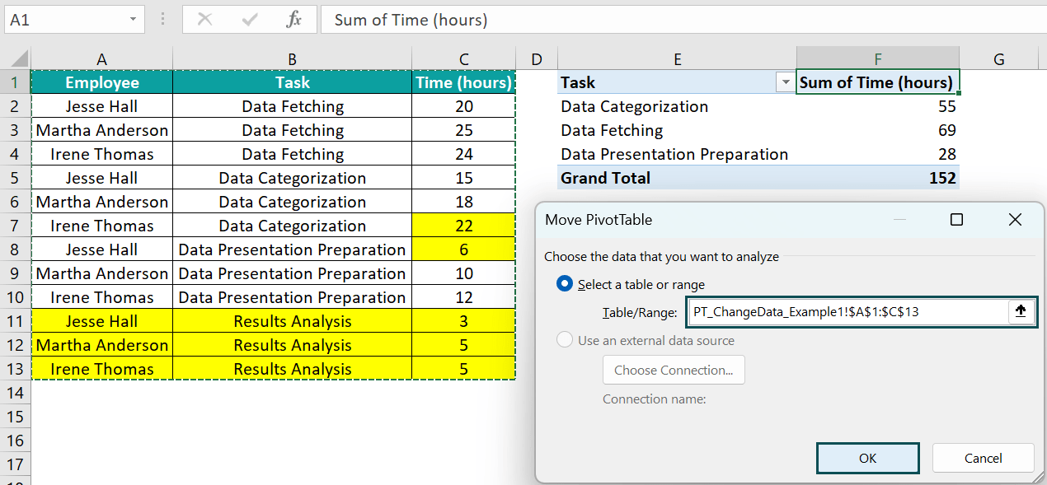
Task: Click the Select All corner above row 1
Action: [18, 58]
